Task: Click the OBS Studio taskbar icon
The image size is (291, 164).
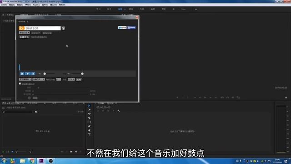Action: click(50, 161)
